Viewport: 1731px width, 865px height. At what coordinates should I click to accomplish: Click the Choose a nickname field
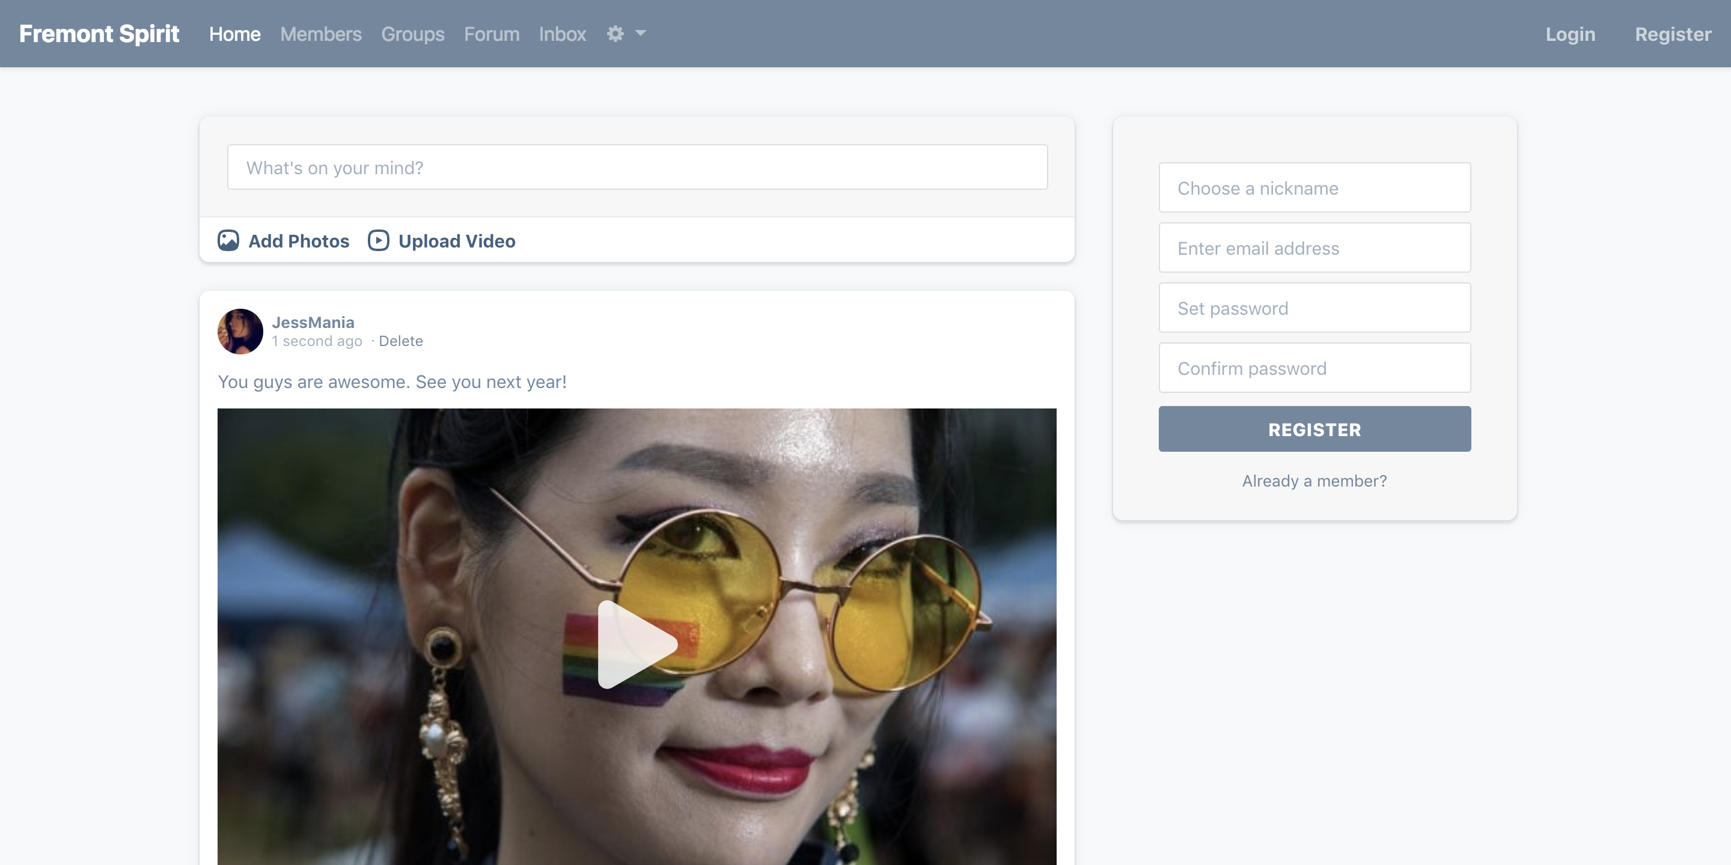pyautogui.click(x=1314, y=188)
